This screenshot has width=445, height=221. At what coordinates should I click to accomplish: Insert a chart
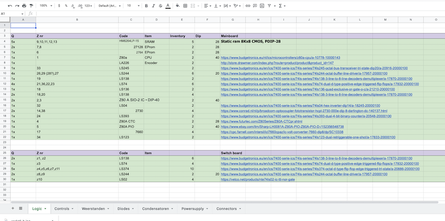pyautogui.click(x=262, y=6)
